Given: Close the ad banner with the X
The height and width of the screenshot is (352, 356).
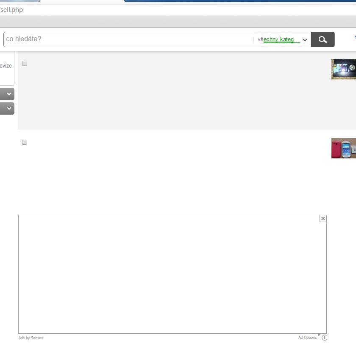Looking at the screenshot, I should (x=323, y=218).
